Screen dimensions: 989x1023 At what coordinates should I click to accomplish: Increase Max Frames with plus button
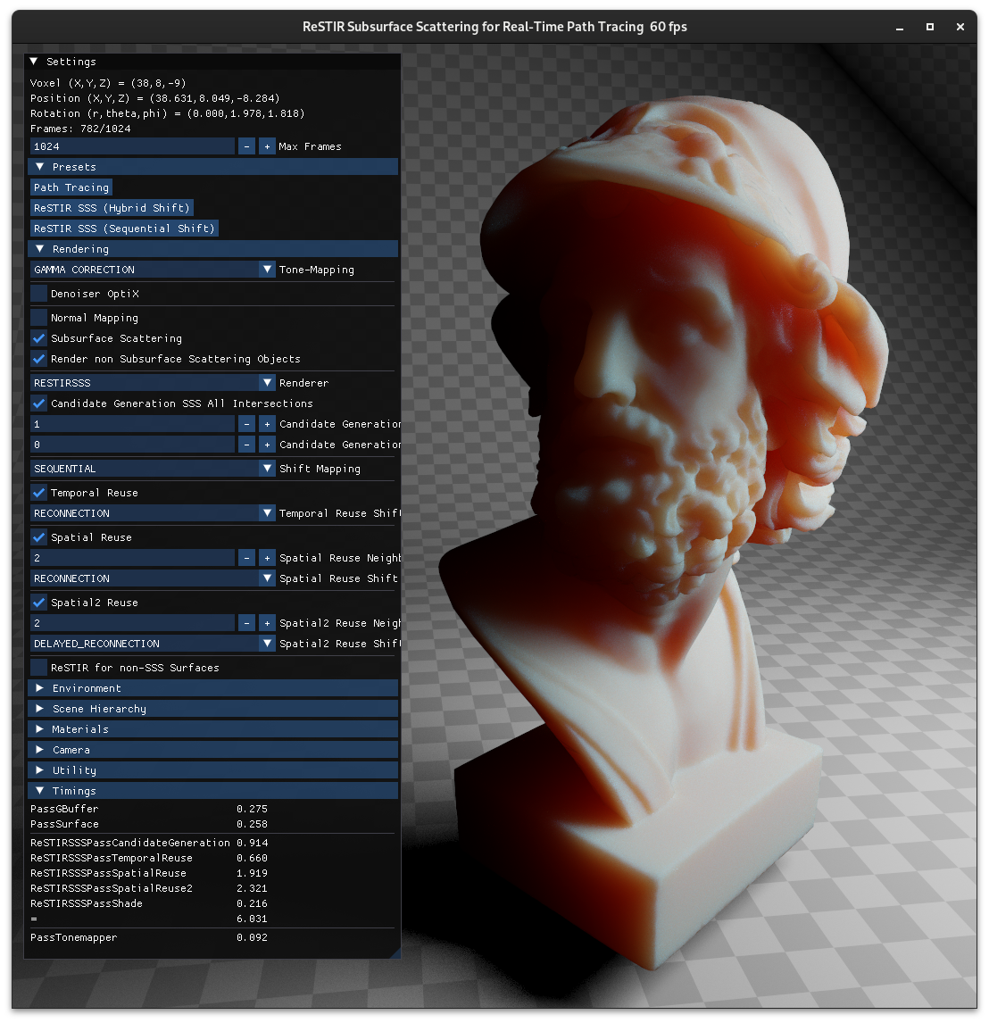(267, 146)
